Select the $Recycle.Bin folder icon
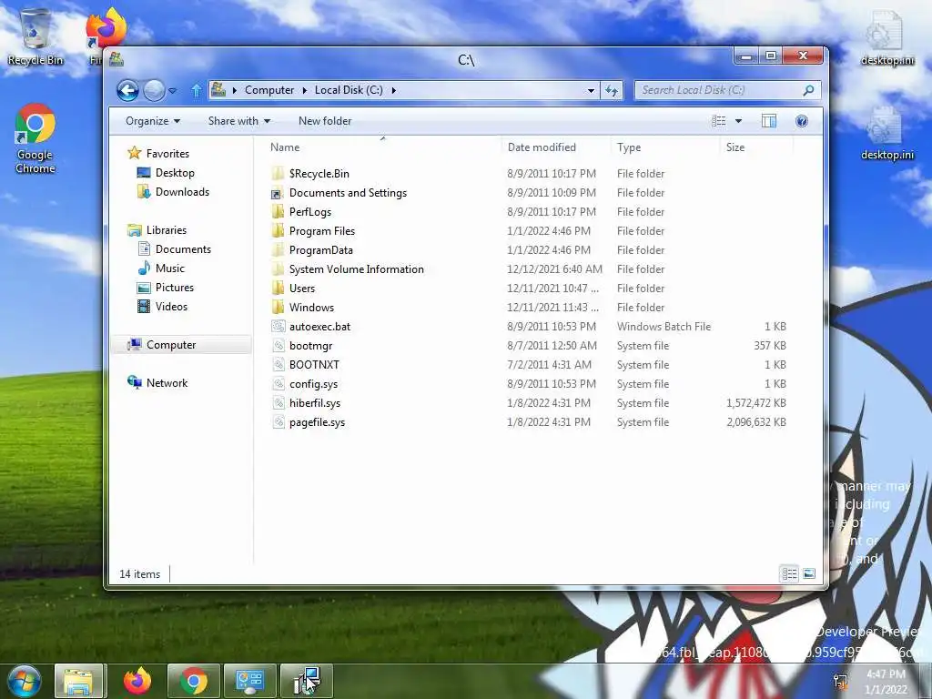 click(278, 174)
